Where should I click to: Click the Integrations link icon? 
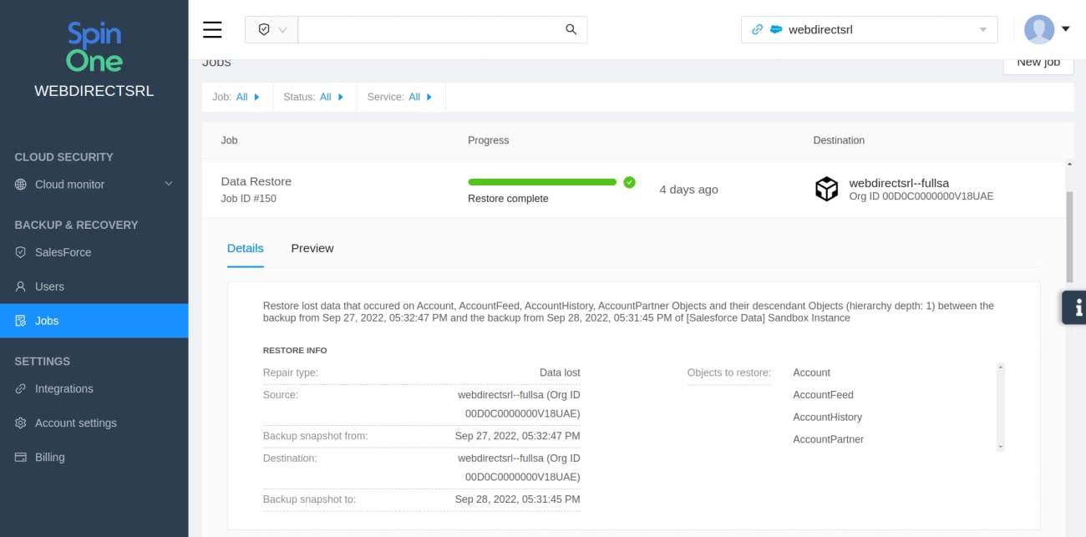21,389
